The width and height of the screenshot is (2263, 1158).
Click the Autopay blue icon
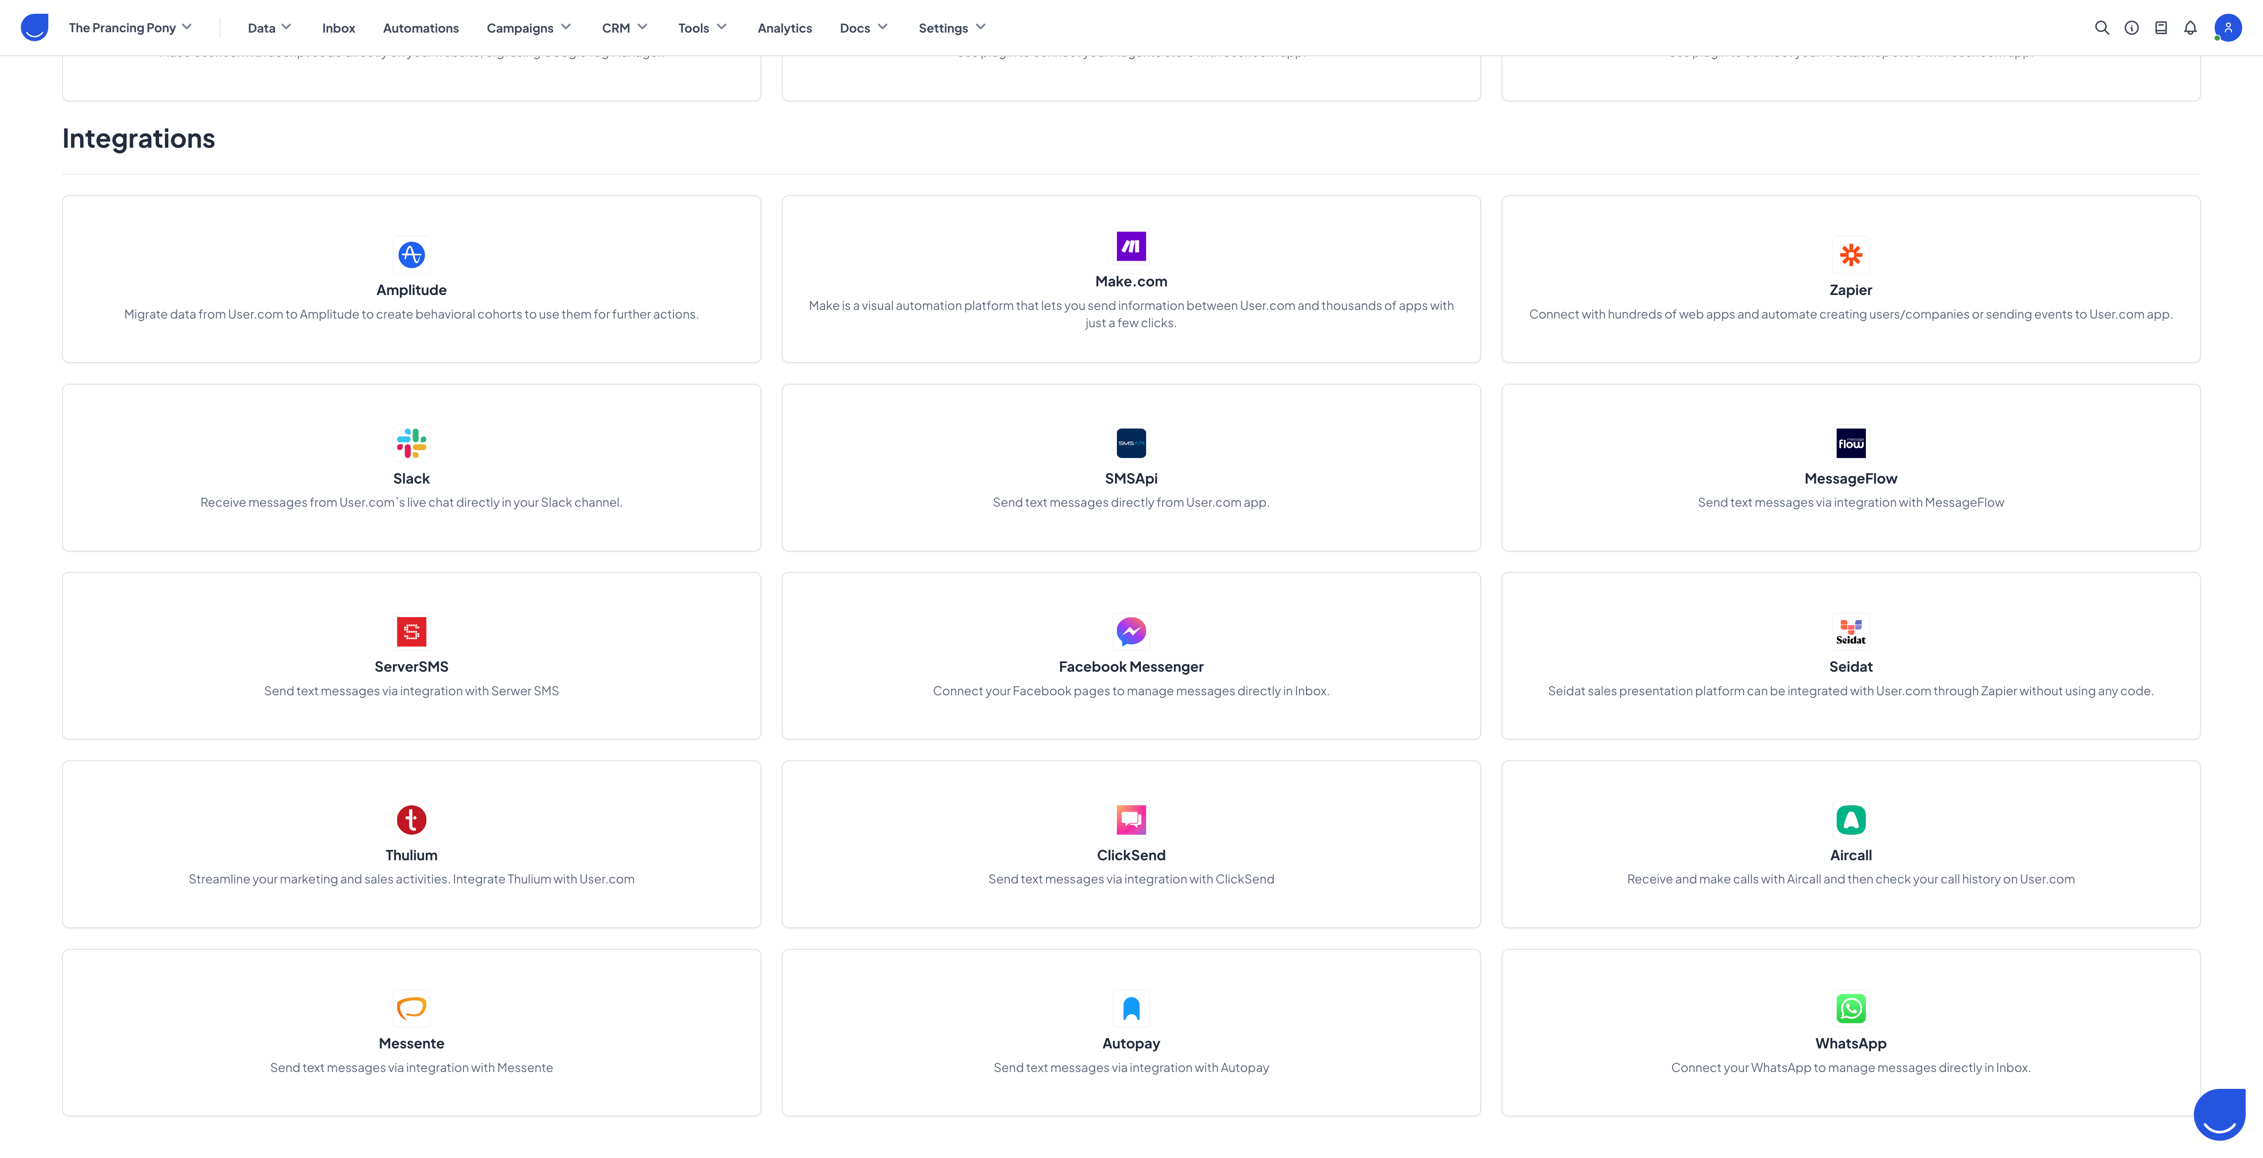1131,1008
